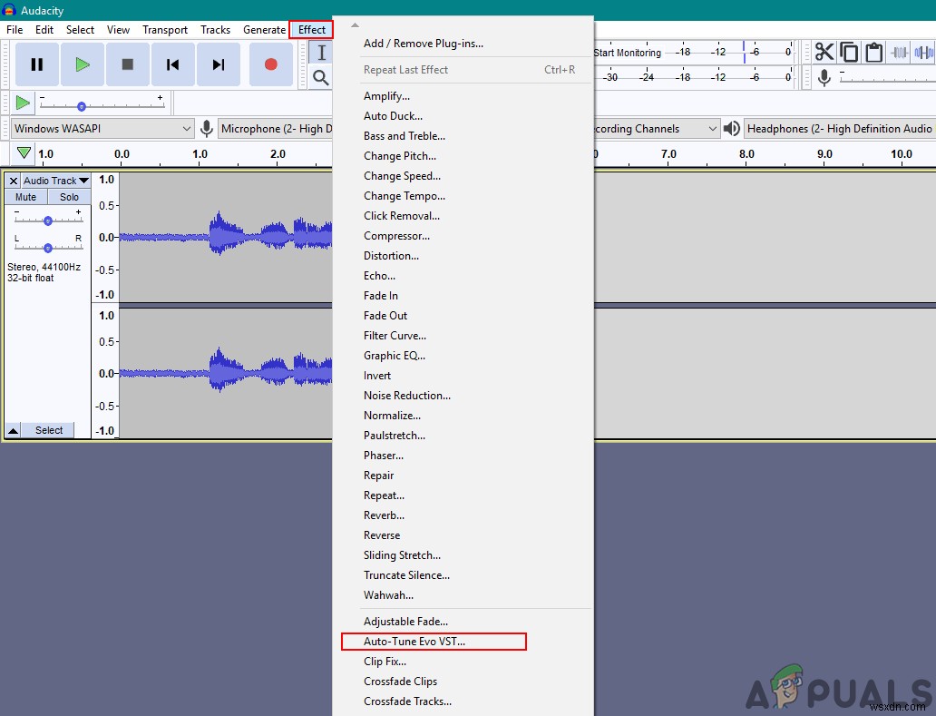Screen dimensions: 936x716
Task: Click the Copy icon
Action: click(849, 52)
